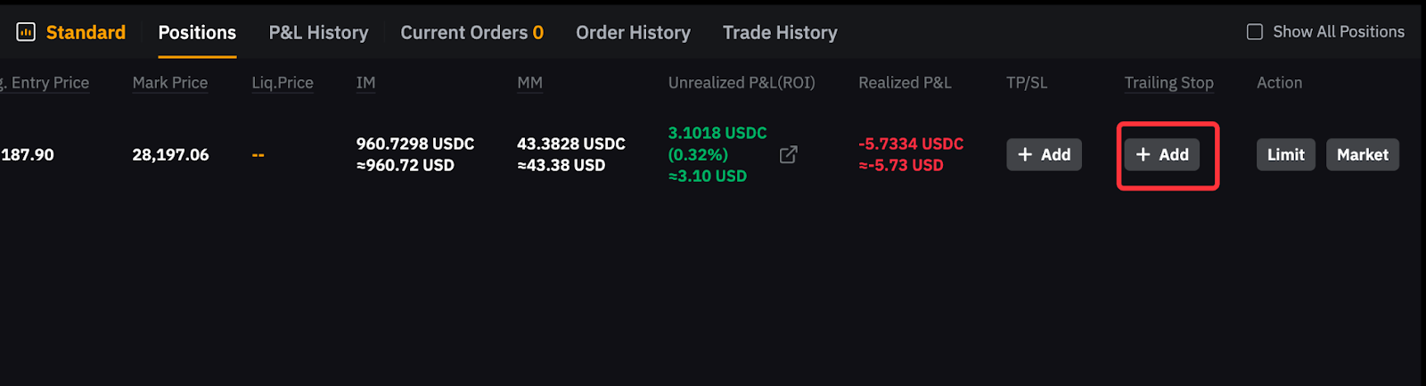
Task: Switch to the Positions tab
Action: click(197, 33)
